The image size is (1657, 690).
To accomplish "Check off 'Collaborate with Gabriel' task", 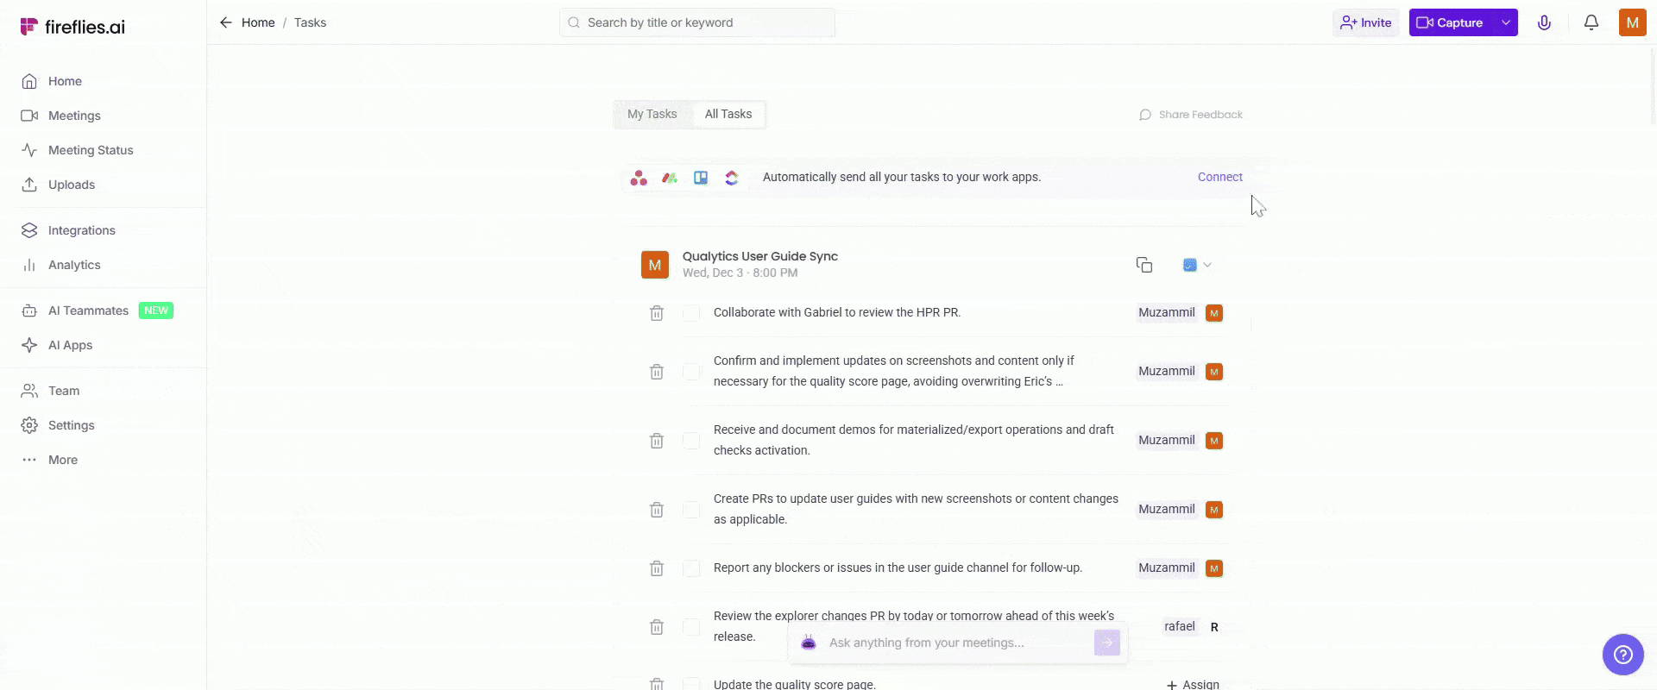I will (691, 313).
